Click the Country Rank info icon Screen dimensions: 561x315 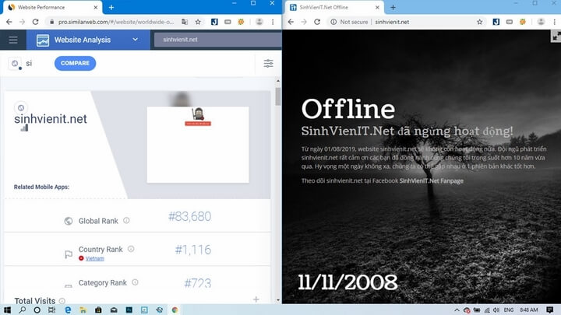131,249
